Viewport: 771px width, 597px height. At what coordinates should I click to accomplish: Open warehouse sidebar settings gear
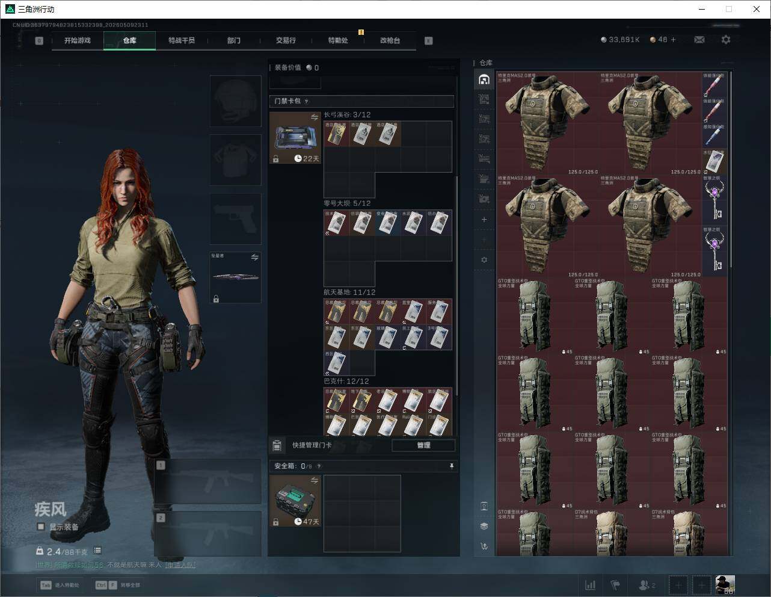coord(484,260)
